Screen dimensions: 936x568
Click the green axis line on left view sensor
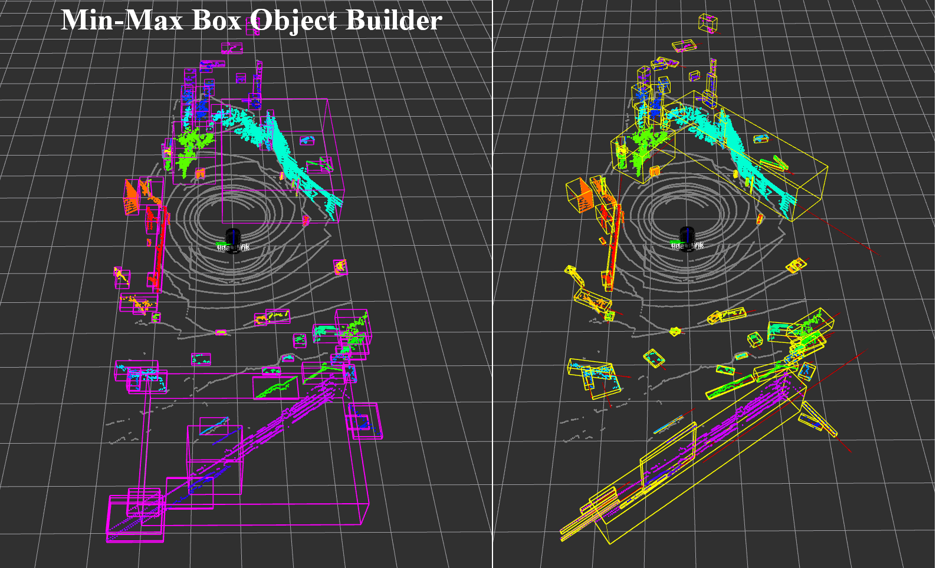[222, 244]
